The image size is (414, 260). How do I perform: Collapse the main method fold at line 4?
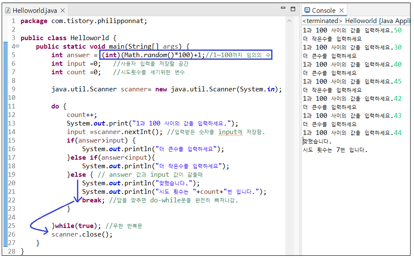[18, 46]
